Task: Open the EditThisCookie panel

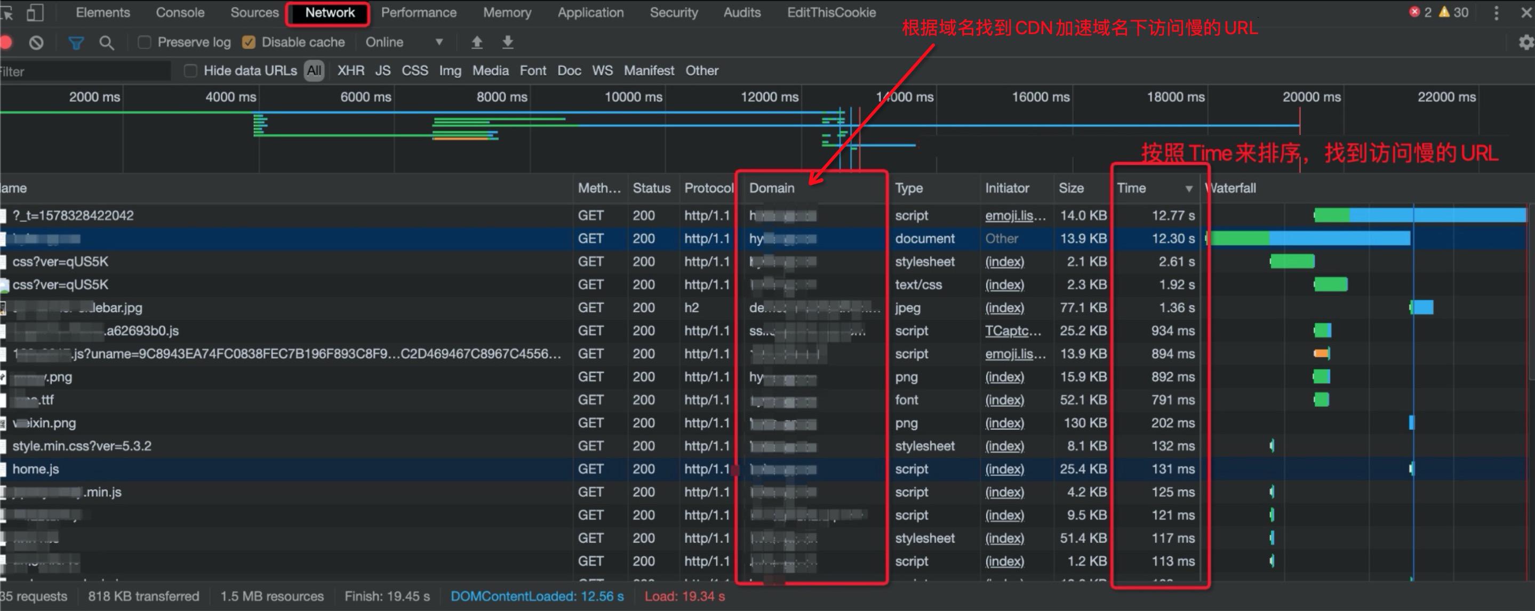Action: 830,12
